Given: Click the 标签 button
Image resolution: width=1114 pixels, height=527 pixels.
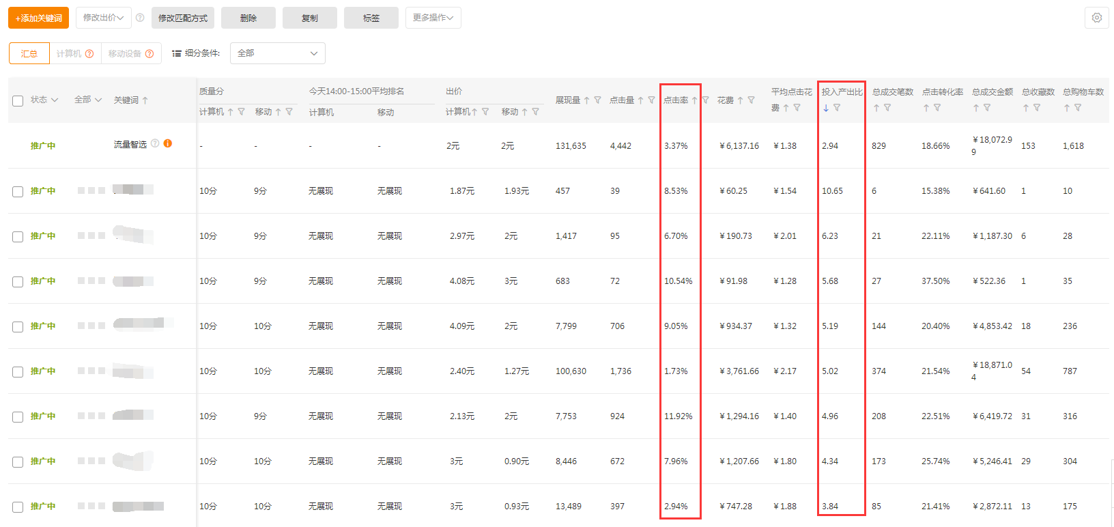Looking at the screenshot, I should click(x=371, y=18).
